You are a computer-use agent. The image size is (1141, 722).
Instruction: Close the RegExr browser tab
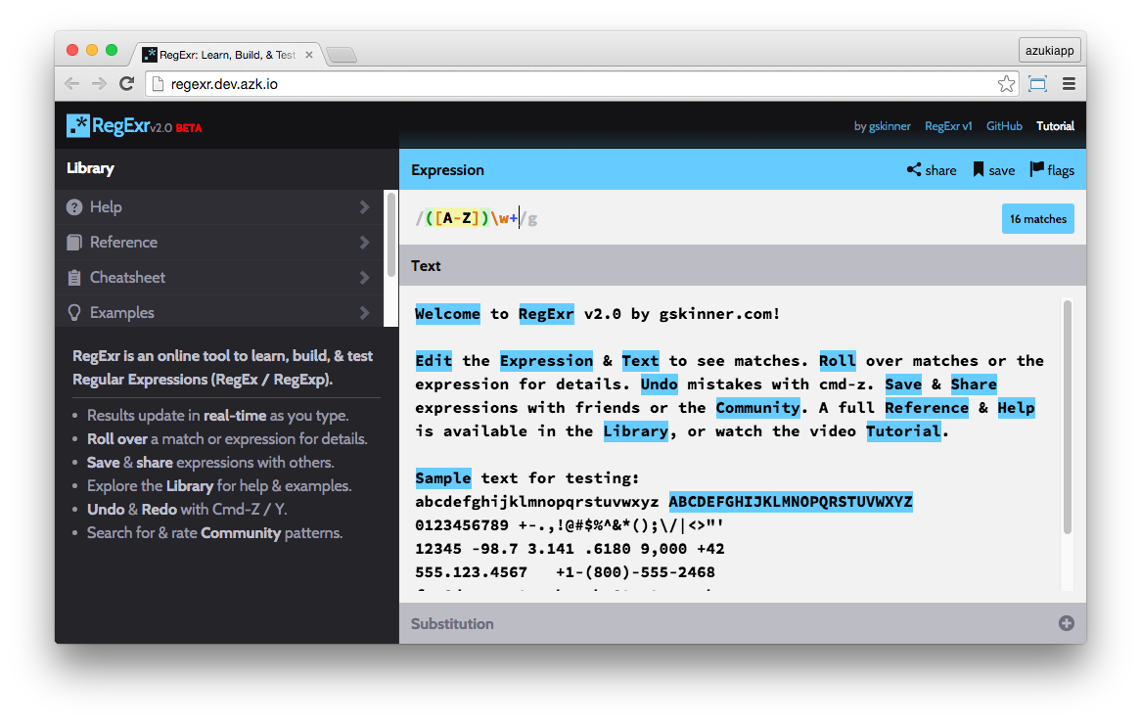point(309,55)
